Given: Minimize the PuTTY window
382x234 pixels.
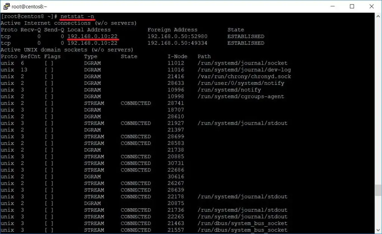Looking at the screenshot, I should (x=332, y=6).
